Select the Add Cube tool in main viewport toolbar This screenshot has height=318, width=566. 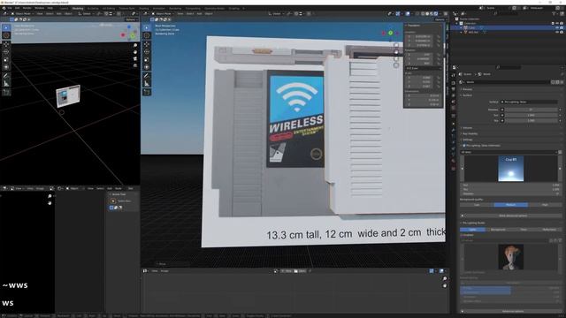pyautogui.click(x=147, y=92)
